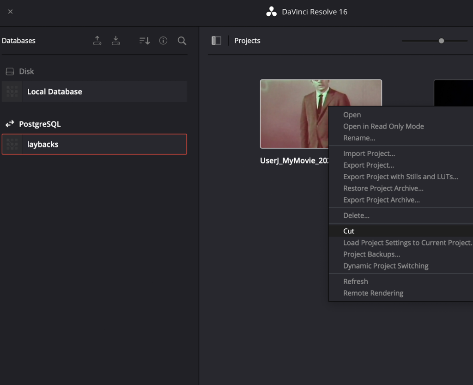
Task: Choose Restore Project Archive...
Action: [383, 188]
